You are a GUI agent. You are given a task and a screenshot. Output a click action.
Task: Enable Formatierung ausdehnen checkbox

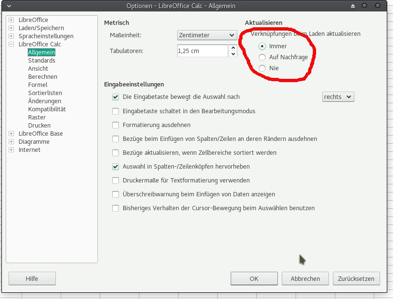(x=116, y=125)
